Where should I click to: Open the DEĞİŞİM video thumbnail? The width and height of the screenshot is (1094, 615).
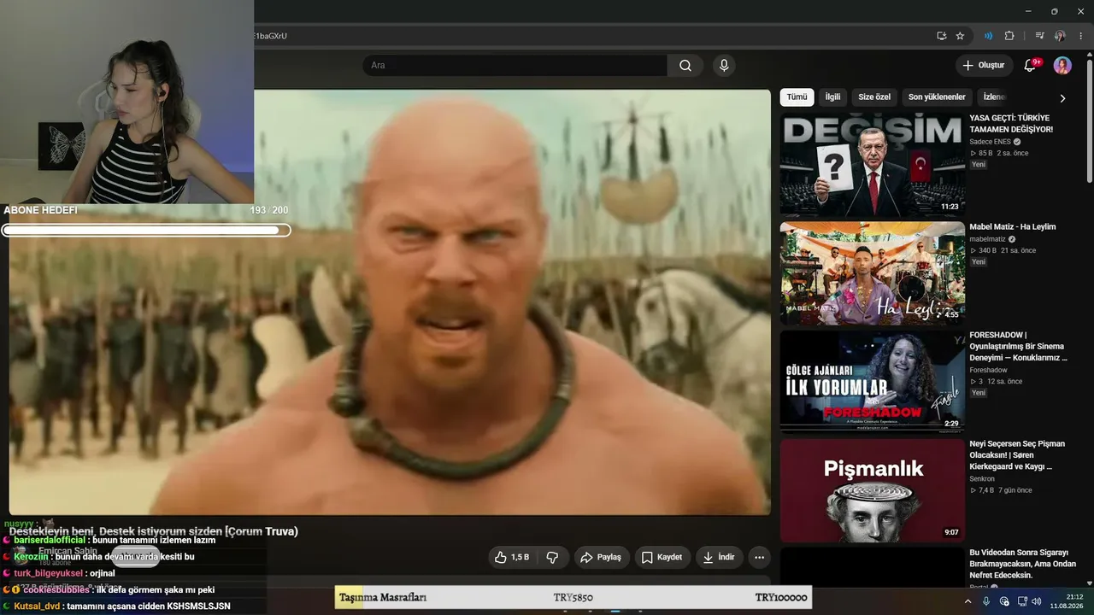(872, 164)
